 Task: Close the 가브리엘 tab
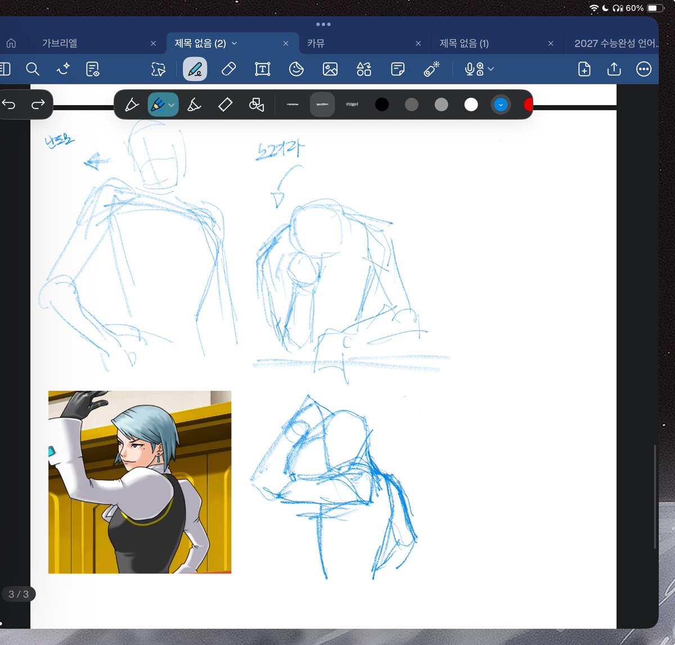coord(153,43)
